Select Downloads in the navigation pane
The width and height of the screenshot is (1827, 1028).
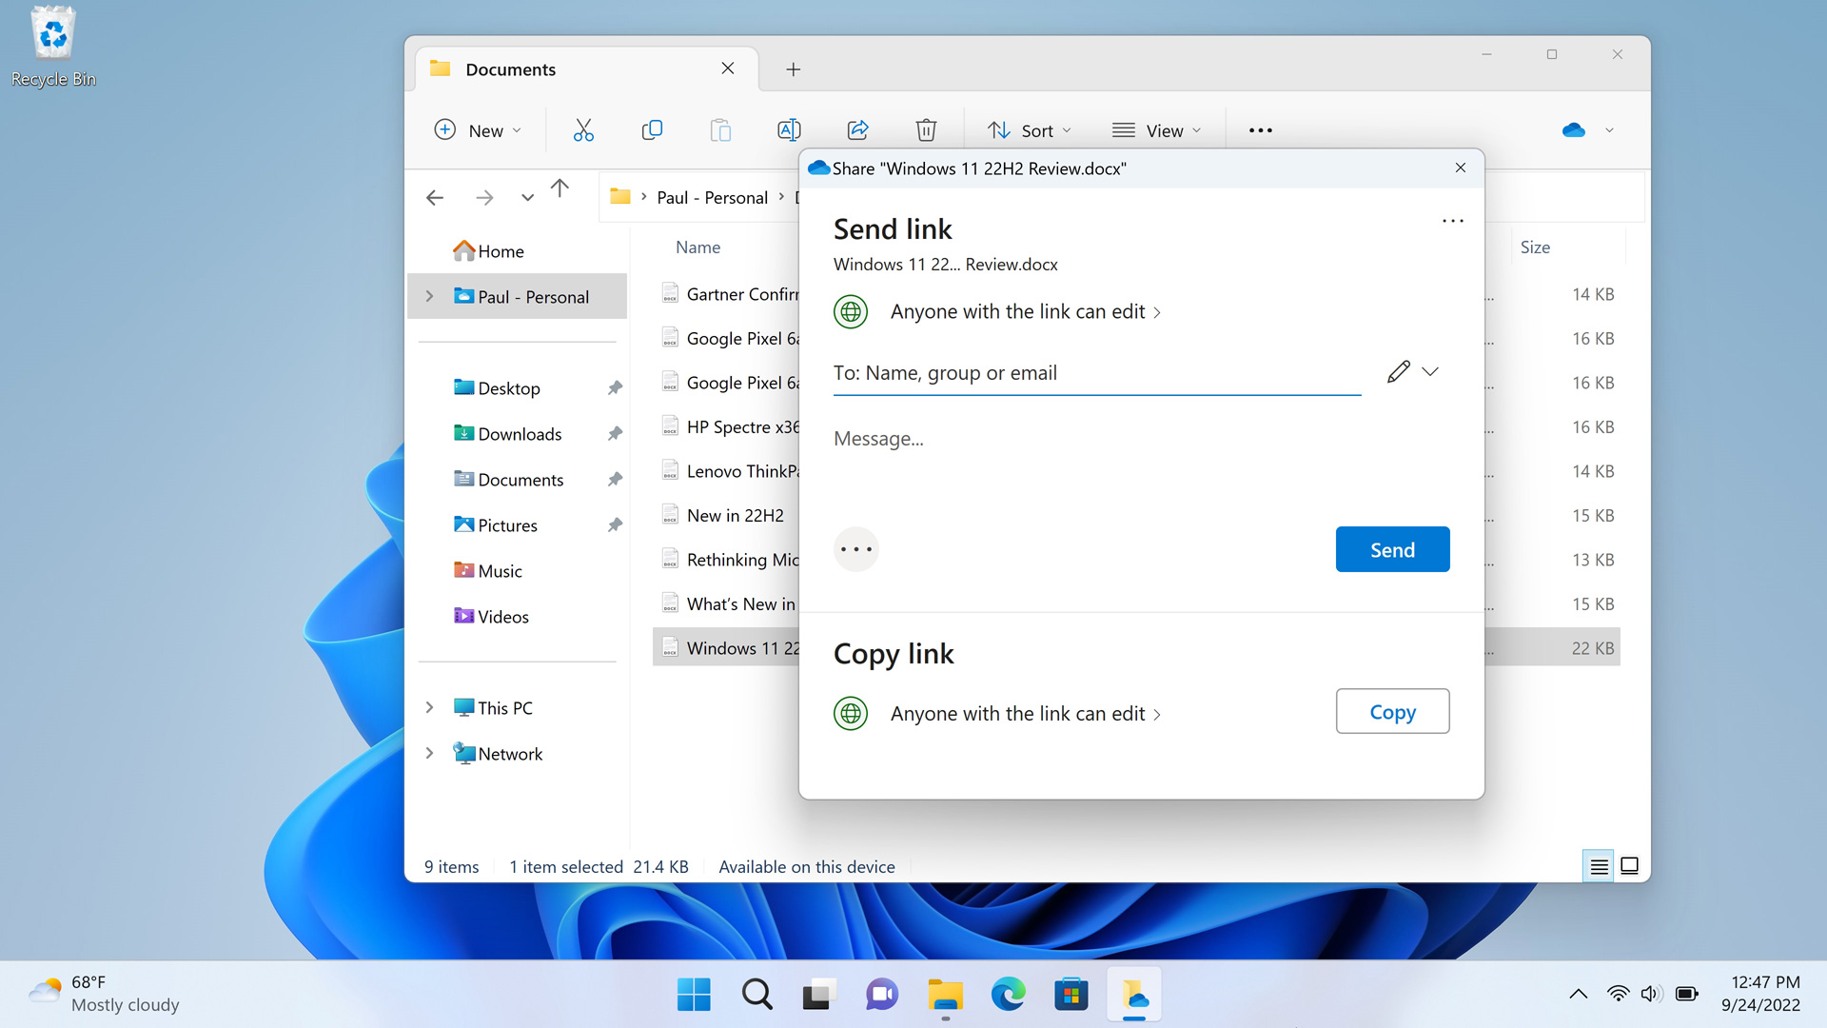(520, 434)
